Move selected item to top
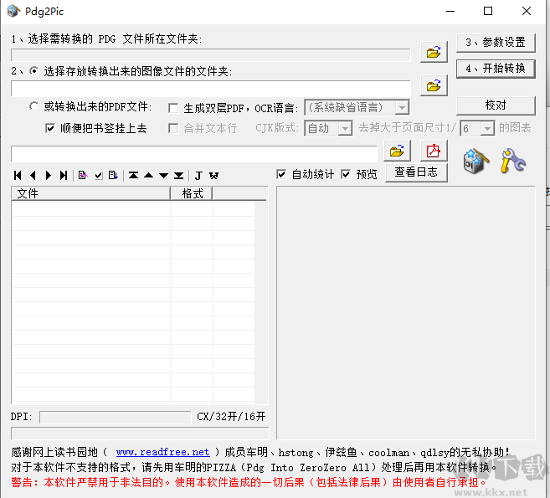 coord(133,176)
